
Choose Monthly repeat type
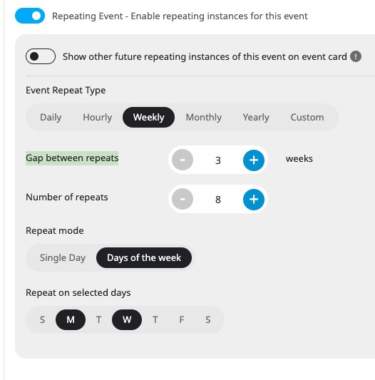click(204, 118)
